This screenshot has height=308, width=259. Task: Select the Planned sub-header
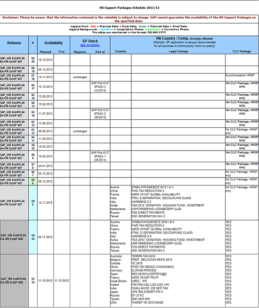point(45,52)
